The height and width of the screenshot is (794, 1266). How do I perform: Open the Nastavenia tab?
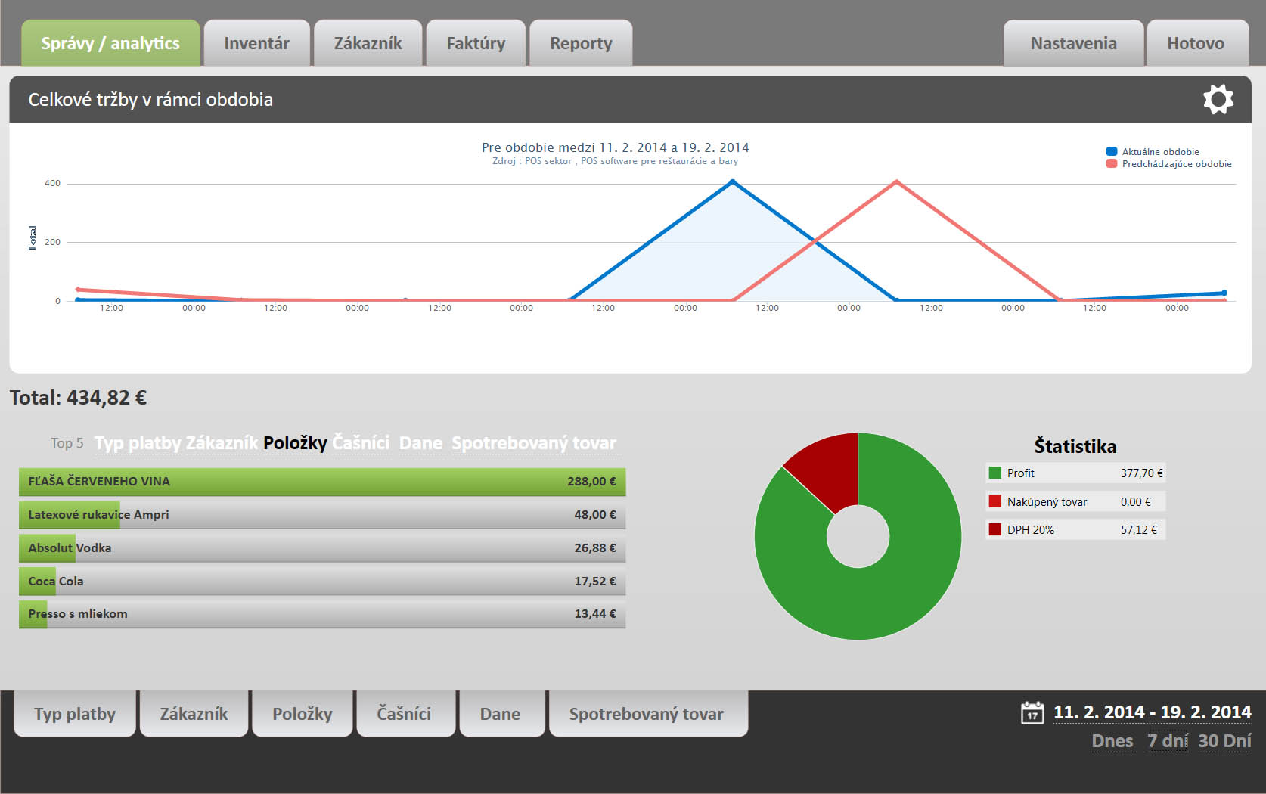coord(1073,43)
